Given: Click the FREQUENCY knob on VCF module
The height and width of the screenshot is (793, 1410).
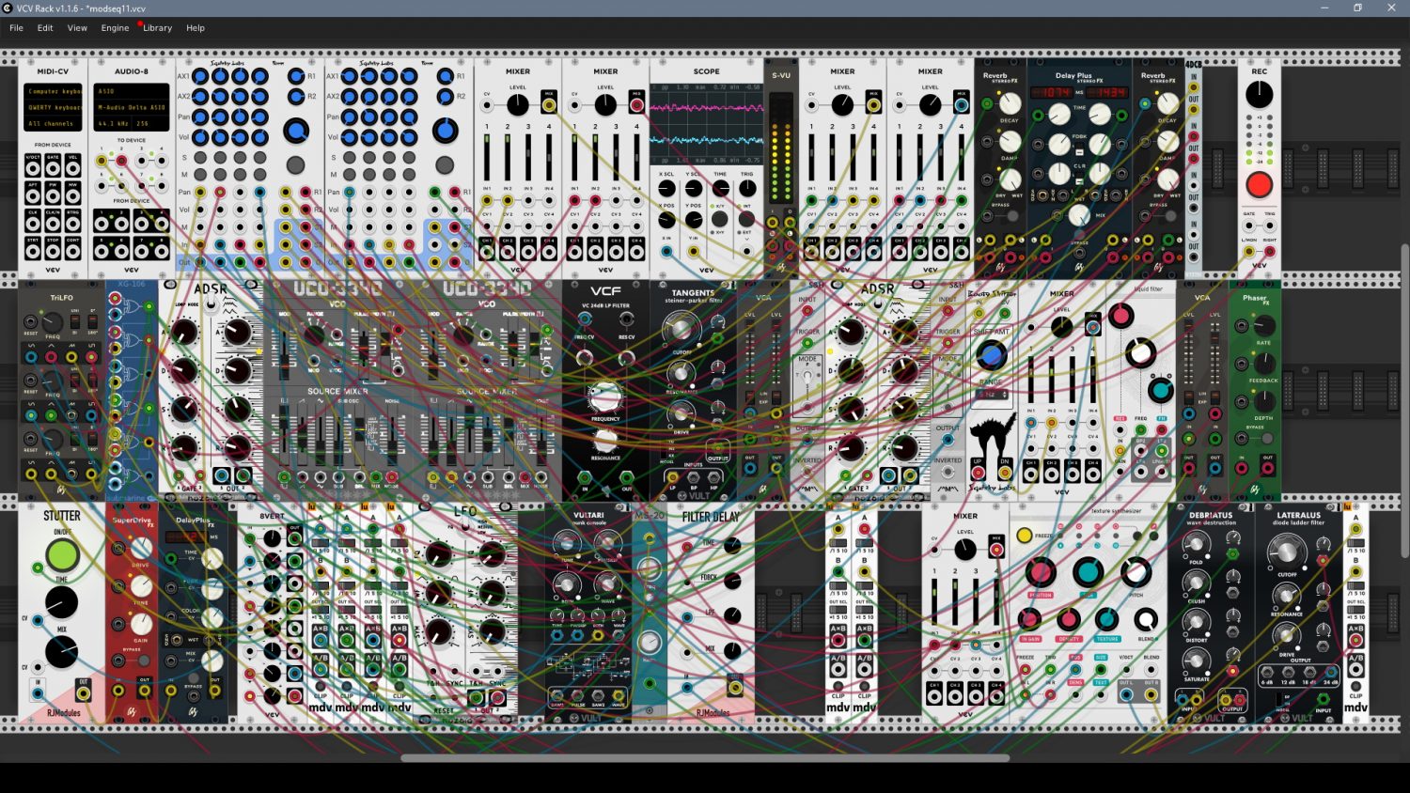Looking at the screenshot, I should (x=605, y=397).
